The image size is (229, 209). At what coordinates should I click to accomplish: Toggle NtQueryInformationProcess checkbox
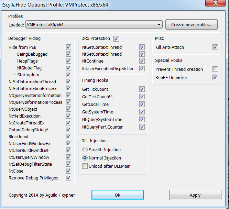point(68,102)
